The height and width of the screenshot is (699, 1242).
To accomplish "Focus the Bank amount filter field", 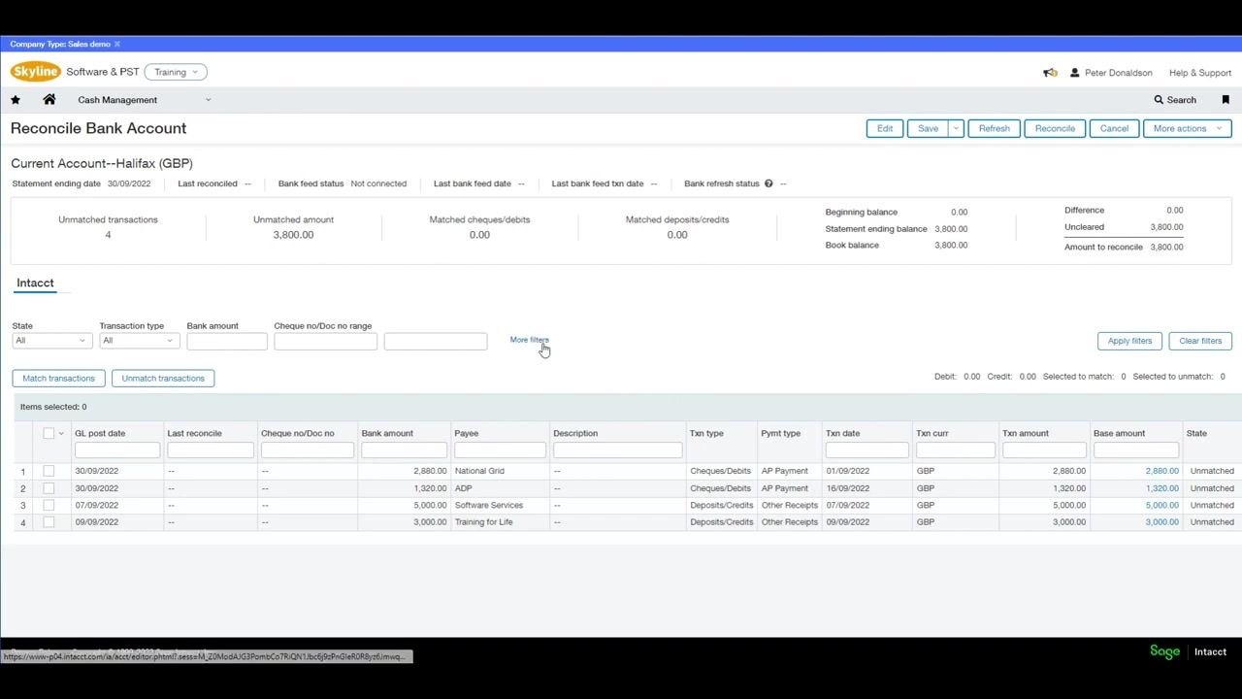I will coord(227,341).
